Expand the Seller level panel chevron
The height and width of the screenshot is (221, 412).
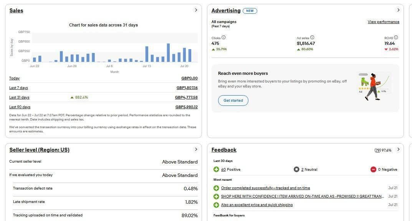coord(196,149)
